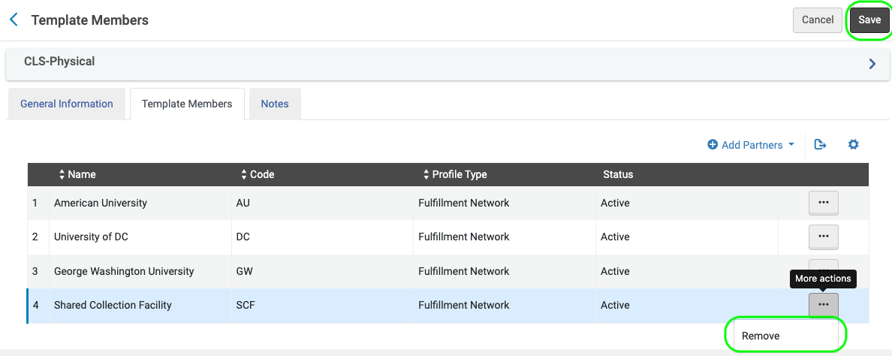The width and height of the screenshot is (892, 356).
Task: Click the Status column header
Action: point(618,174)
